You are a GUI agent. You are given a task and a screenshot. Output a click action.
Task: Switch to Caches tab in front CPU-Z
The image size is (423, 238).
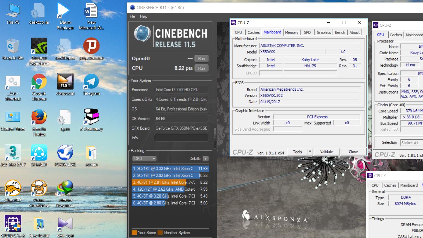pos(253,32)
